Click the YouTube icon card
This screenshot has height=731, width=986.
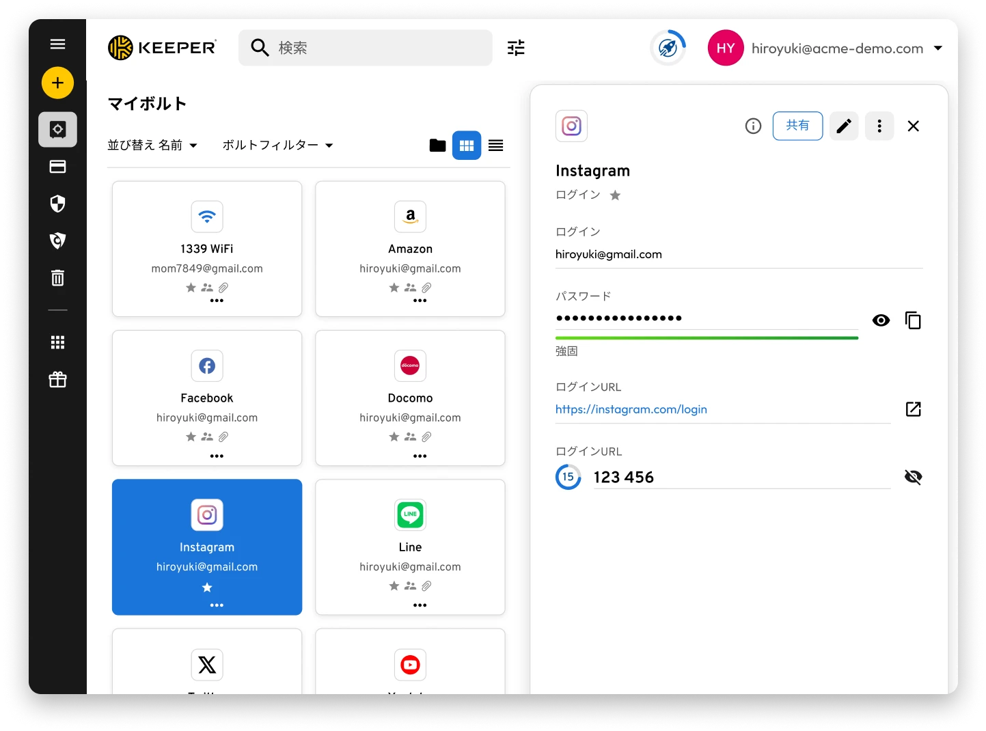coord(410,665)
